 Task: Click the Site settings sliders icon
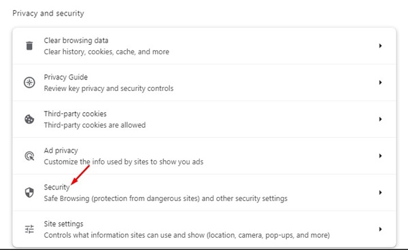pyautogui.click(x=29, y=229)
